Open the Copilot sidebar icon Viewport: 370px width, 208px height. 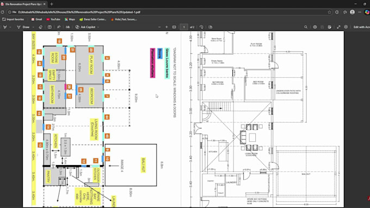tap(367, 12)
